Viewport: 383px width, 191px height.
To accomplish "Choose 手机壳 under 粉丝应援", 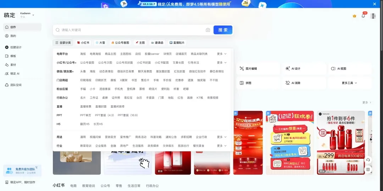I will point(119,89).
